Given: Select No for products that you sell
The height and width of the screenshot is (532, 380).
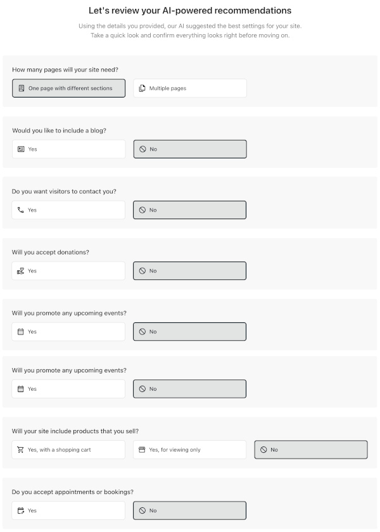Looking at the screenshot, I should 310,450.
